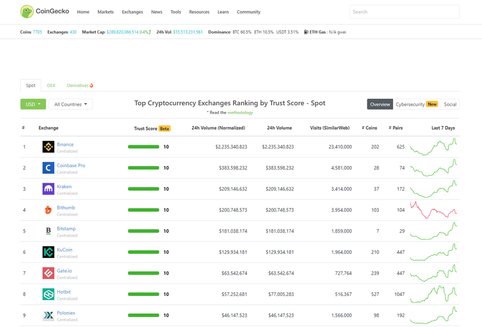482x327 pixels.
Task: Open the USD currency dropdown
Action: pos(33,104)
